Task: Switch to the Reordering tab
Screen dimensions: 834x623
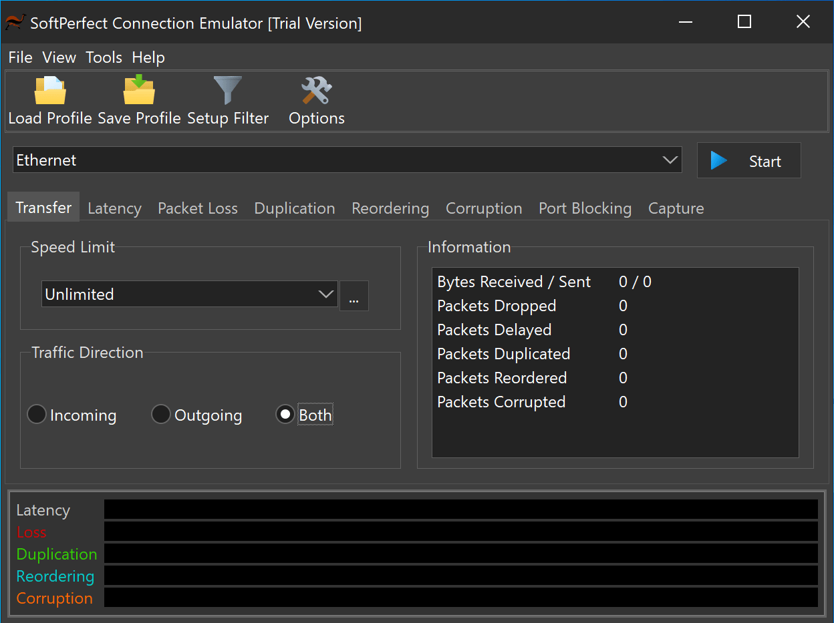Action: [x=390, y=208]
